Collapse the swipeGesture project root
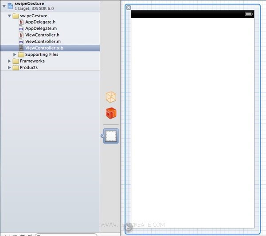 (4, 6)
